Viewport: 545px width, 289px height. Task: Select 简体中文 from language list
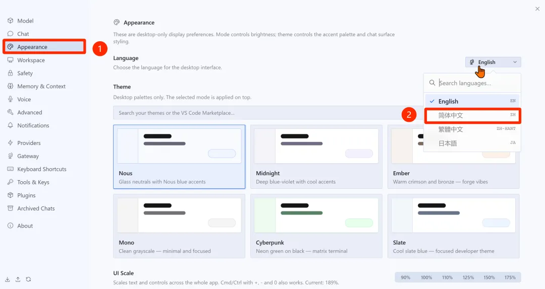[472, 115]
